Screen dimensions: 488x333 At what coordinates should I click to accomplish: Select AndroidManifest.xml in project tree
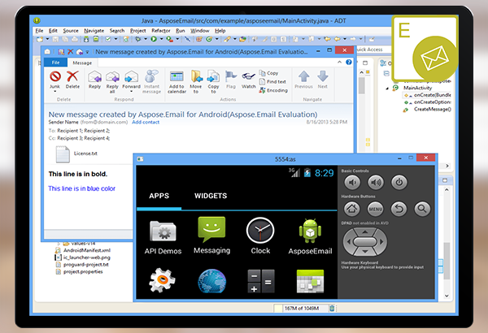83,250
